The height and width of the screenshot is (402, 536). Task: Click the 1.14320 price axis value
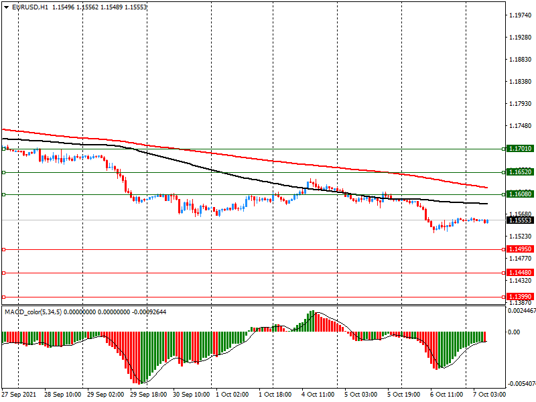[521, 281]
